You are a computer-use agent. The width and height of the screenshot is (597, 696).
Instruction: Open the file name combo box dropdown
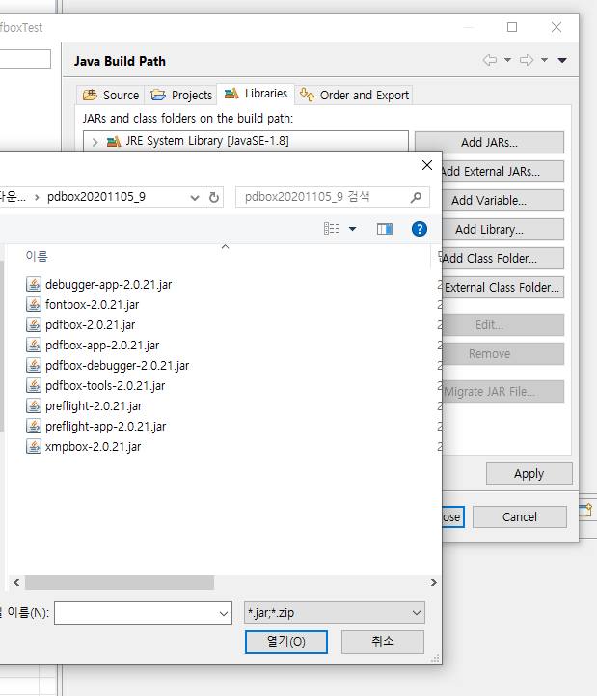click(224, 613)
